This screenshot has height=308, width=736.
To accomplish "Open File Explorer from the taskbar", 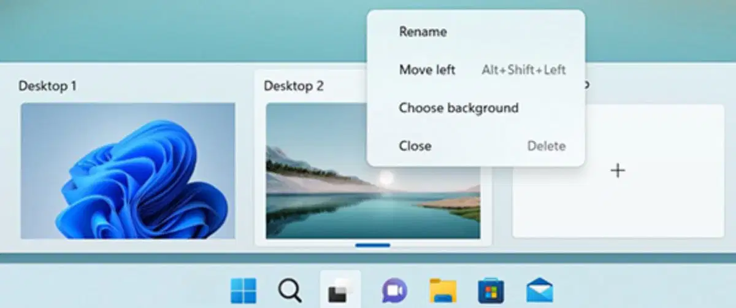I will pos(442,290).
